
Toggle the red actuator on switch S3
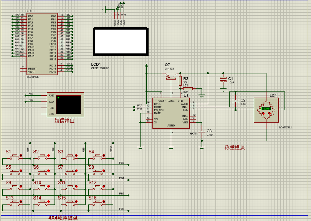(x=76, y=156)
